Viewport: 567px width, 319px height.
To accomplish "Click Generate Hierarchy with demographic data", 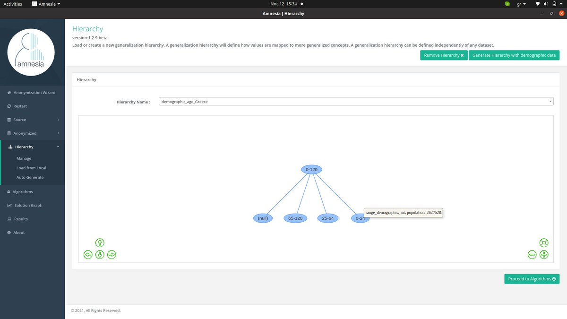I will click(x=514, y=55).
